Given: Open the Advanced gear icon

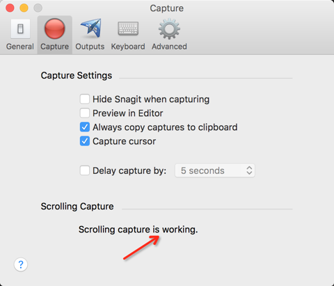Looking at the screenshot, I should (x=169, y=29).
